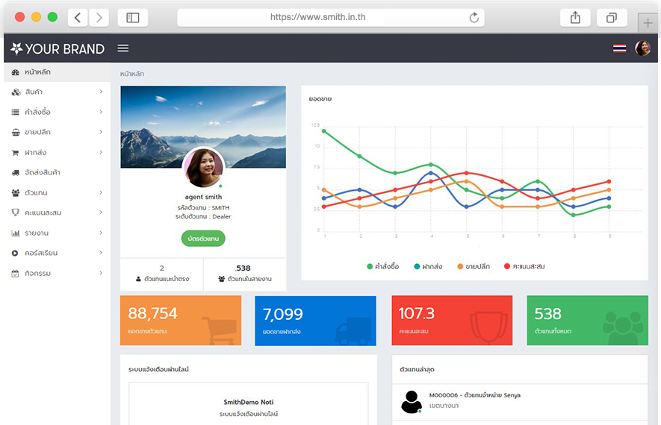Toggle the browser sidebar icon

tap(133, 17)
